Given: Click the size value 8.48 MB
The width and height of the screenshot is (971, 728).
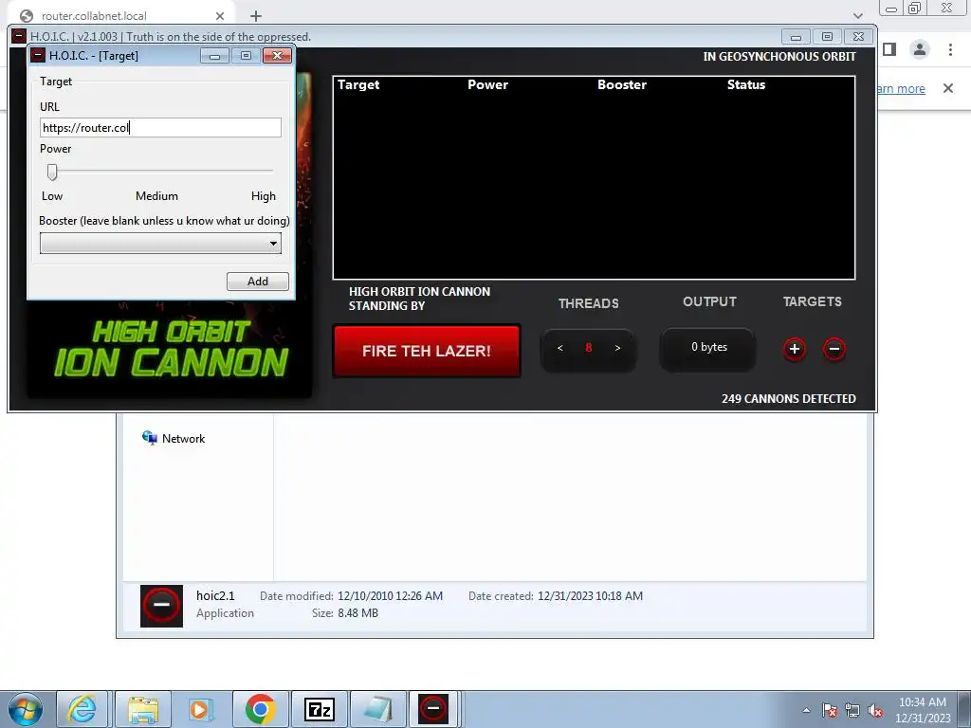Looking at the screenshot, I should pyautogui.click(x=357, y=613).
